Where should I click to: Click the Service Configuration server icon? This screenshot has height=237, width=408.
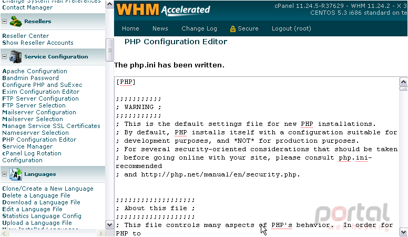pyautogui.click(x=15, y=56)
